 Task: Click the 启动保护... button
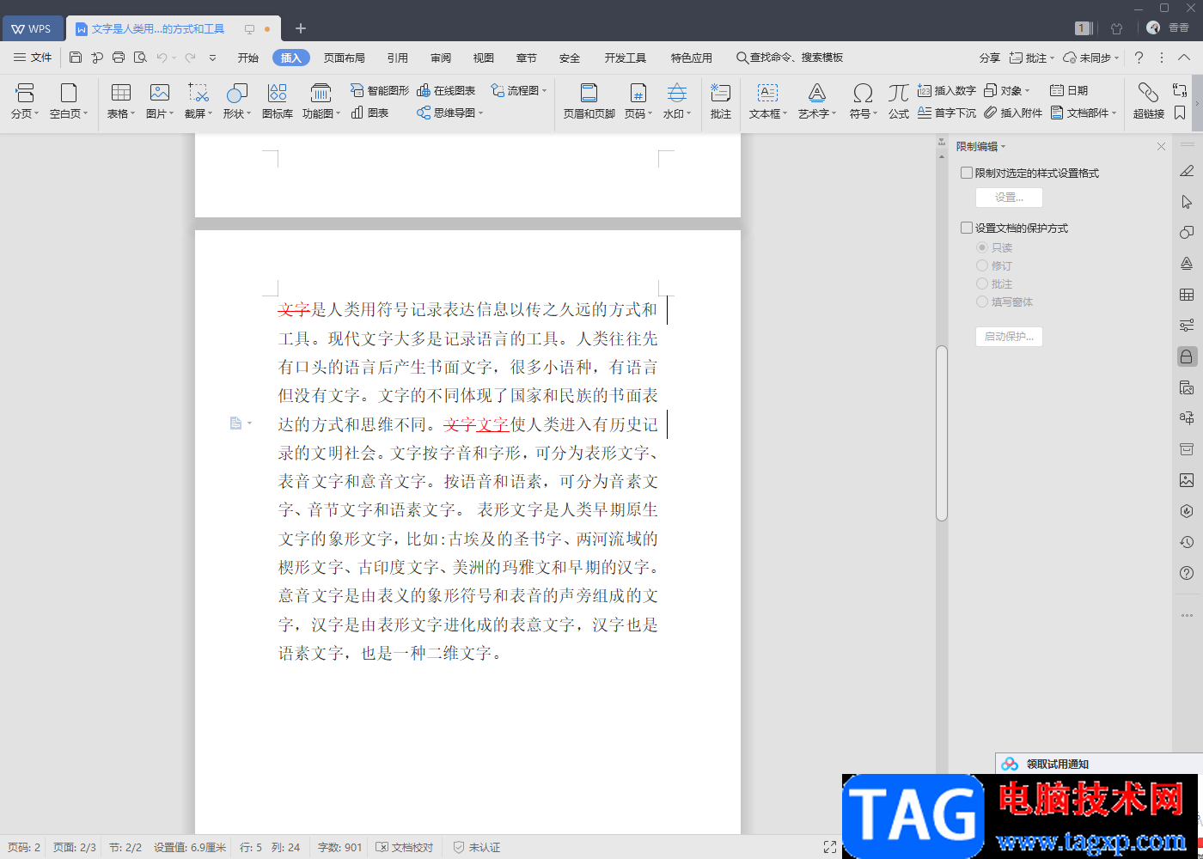[x=1009, y=336]
